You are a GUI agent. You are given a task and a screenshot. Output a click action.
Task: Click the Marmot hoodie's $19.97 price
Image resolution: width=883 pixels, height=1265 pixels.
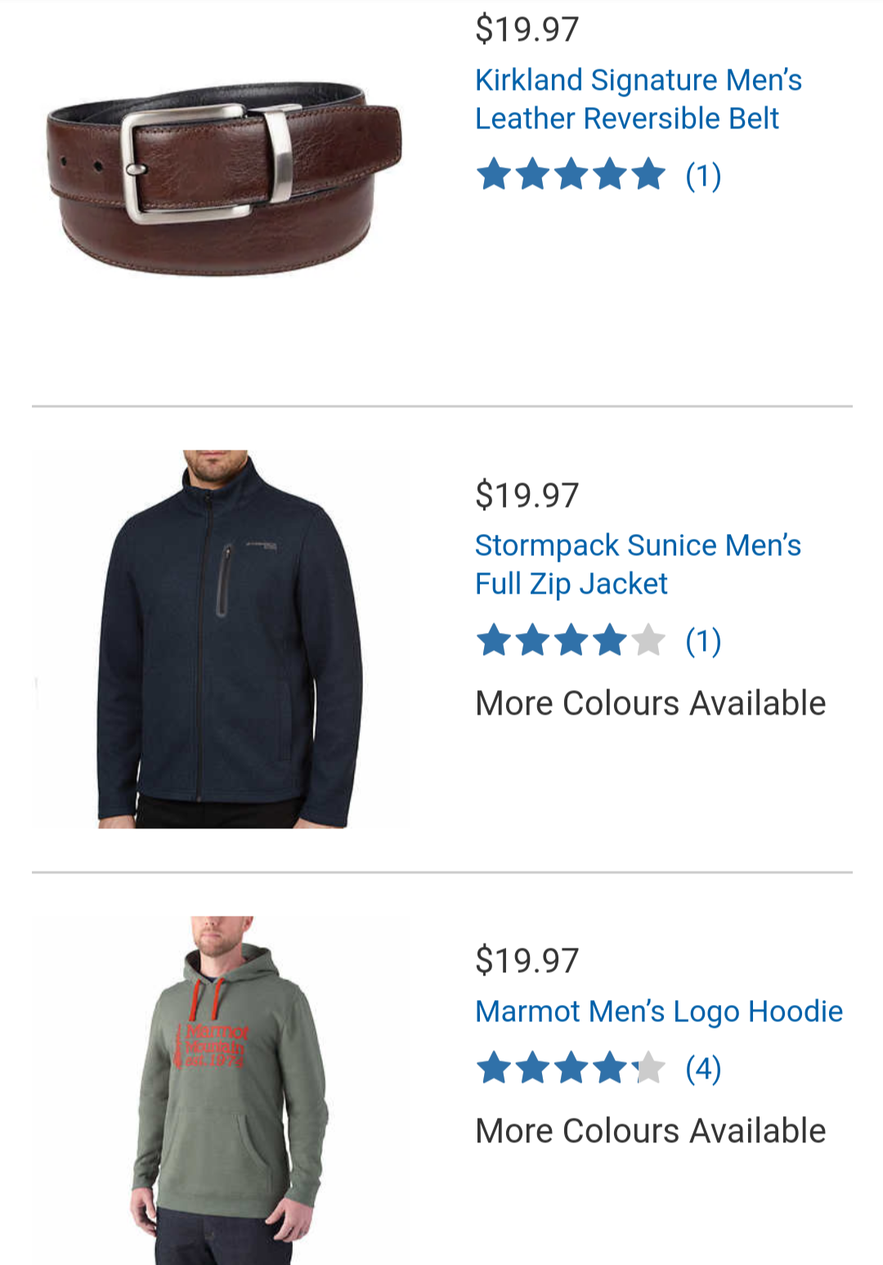(x=527, y=960)
